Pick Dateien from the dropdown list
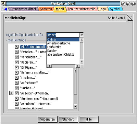The width and height of the screenshot is (137, 124). point(63,51)
